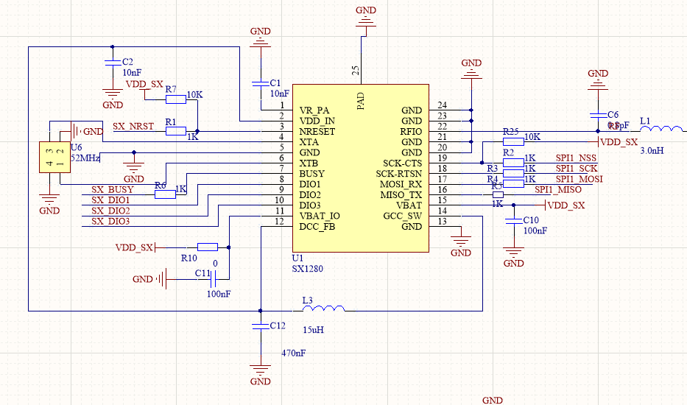The width and height of the screenshot is (687, 405).
Task: Click the 52MHz crystal value
Action: click(85, 158)
